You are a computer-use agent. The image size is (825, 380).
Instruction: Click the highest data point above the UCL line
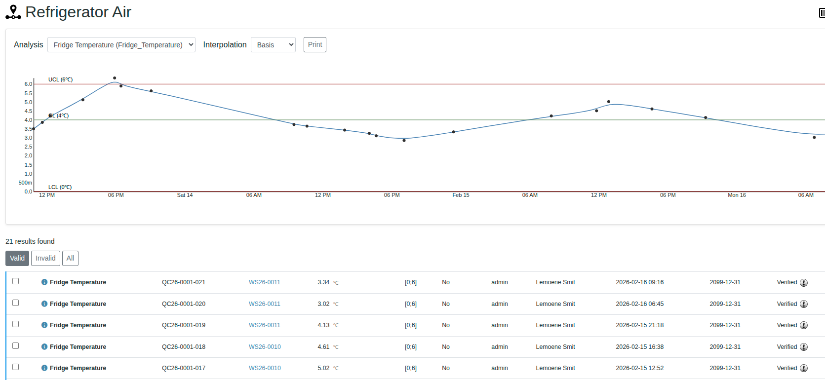pyautogui.click(x=115, y=78)
